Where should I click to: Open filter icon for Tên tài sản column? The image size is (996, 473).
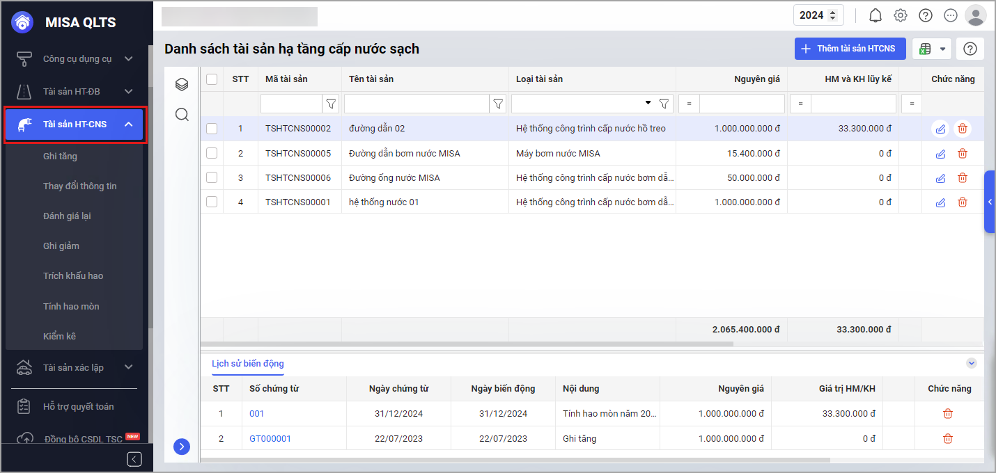(498, 104)
